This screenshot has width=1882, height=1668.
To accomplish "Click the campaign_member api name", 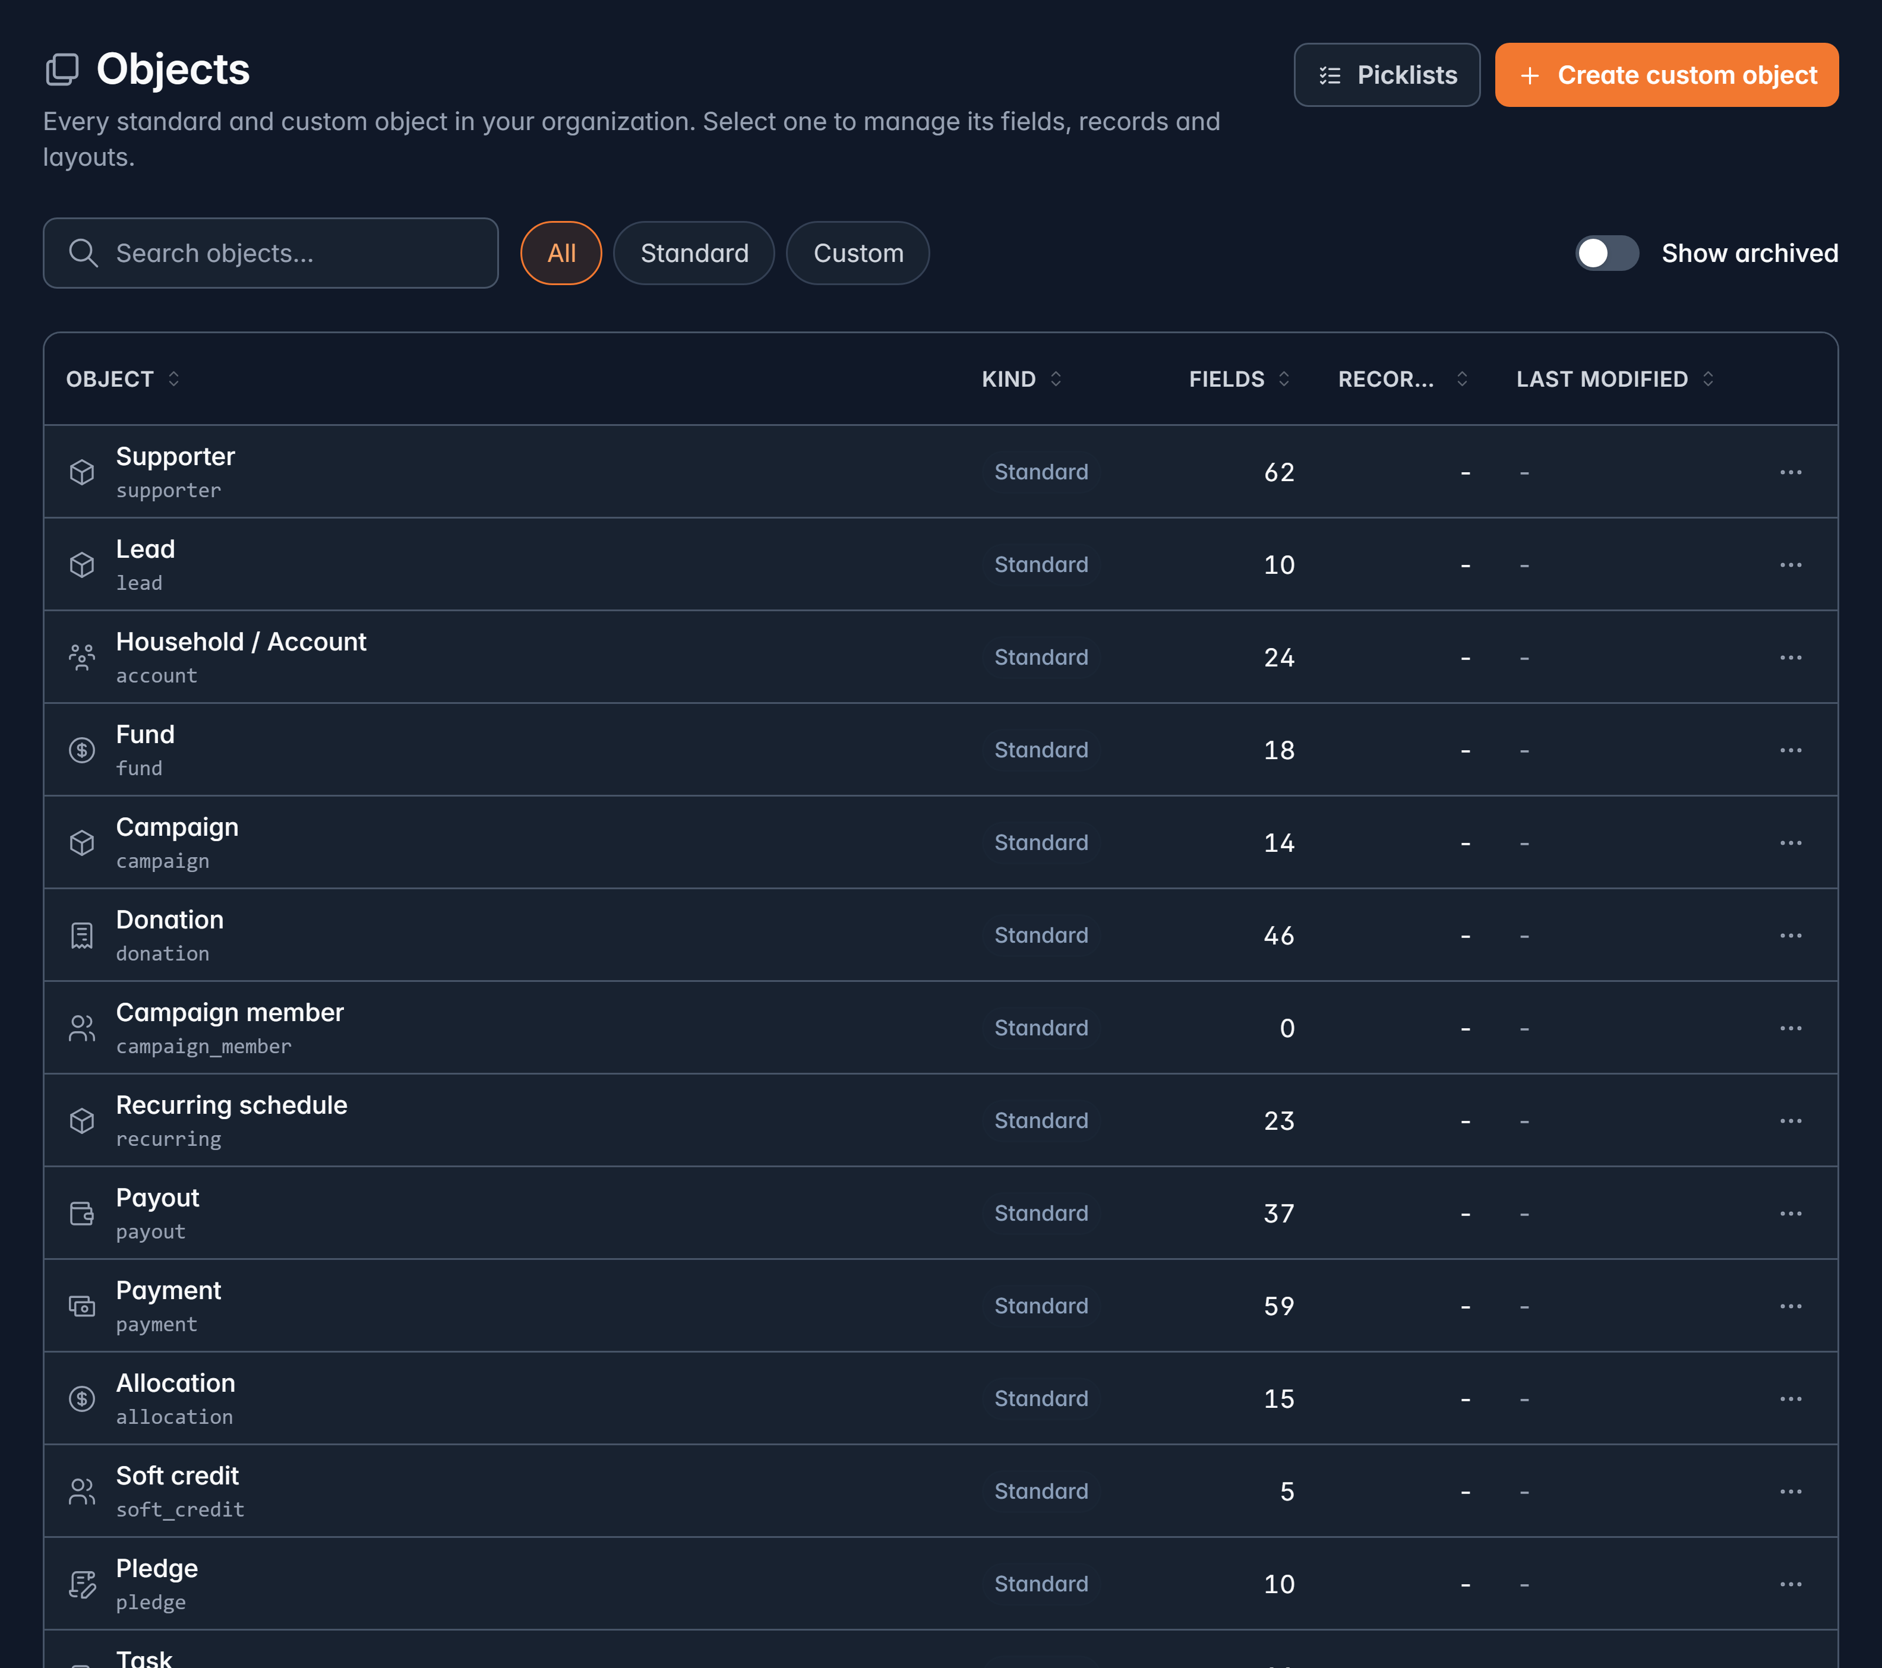I will pyautogui.click(x=204, y=1047).
